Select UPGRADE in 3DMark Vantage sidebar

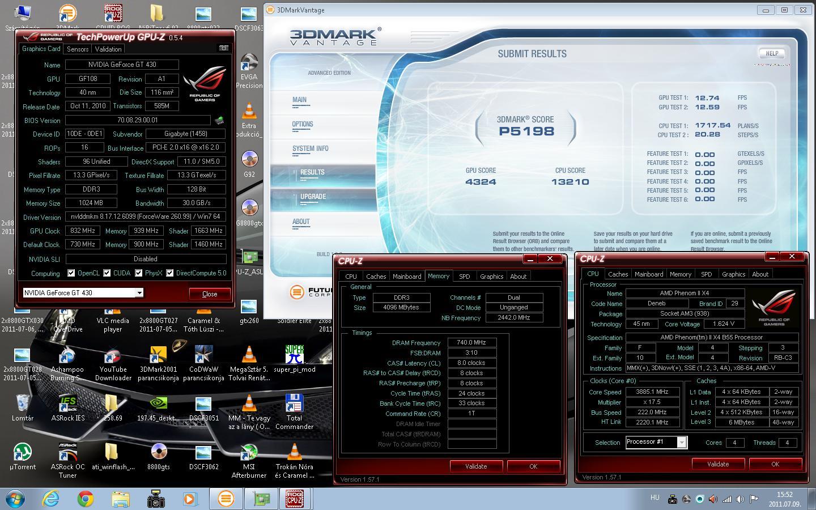pyautogui.click(x=313, y=197)
